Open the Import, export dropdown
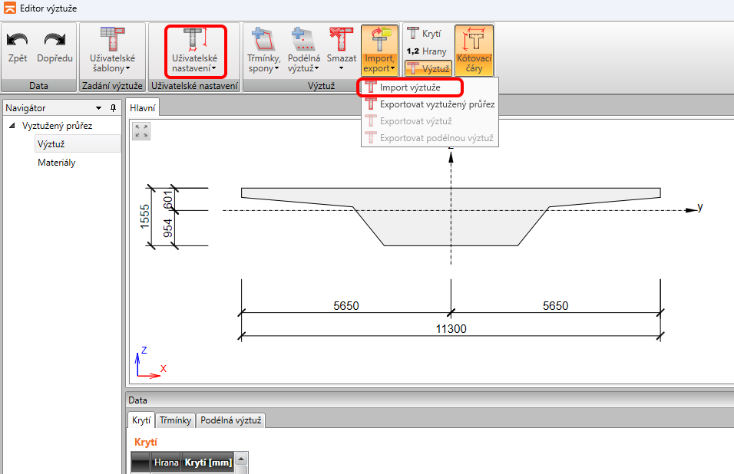The width and height of the screenshot is (734, 474). point(379,50)
